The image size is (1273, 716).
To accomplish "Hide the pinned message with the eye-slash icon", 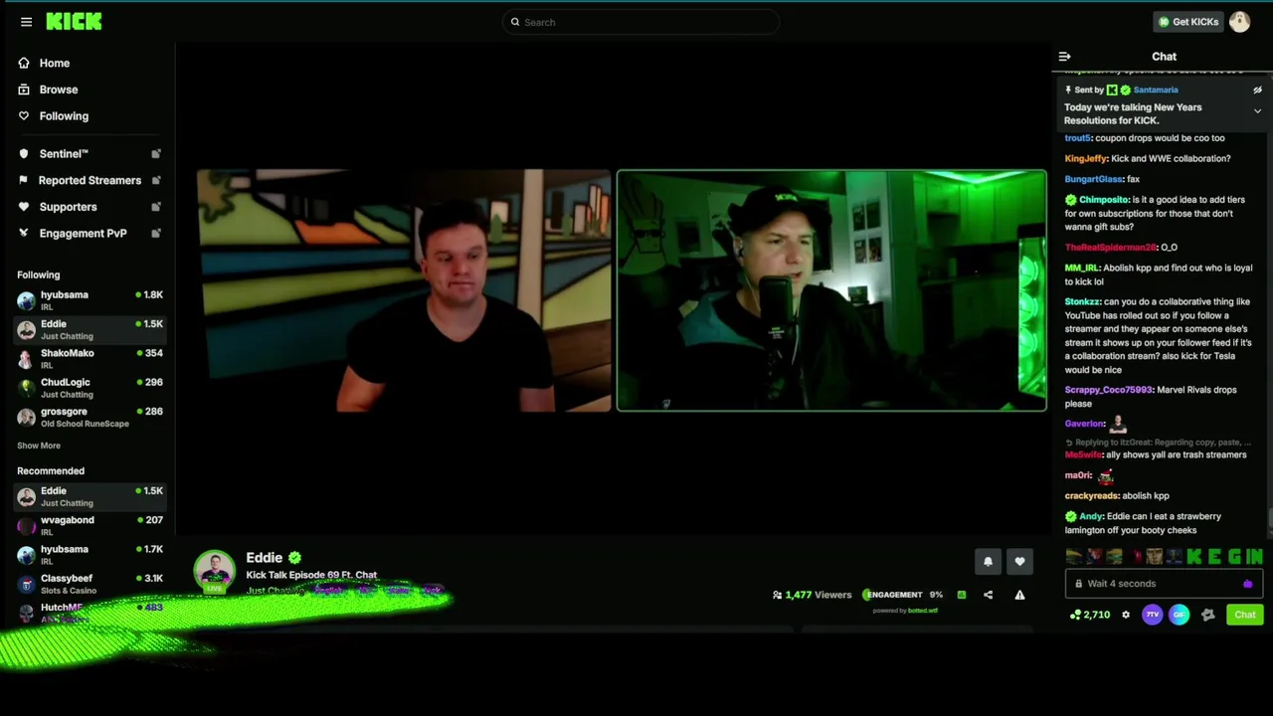I will click(1257, 89).
